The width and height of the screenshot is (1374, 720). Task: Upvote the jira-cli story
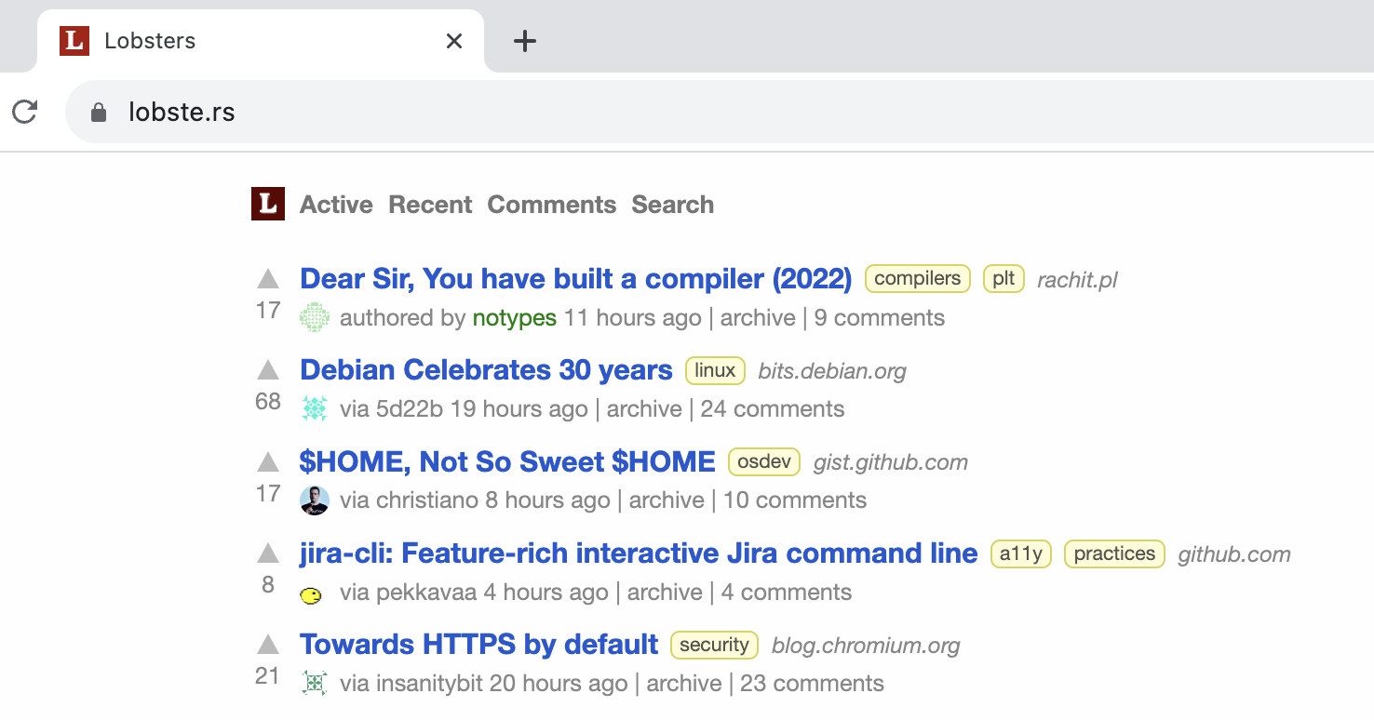coord(268,553)
